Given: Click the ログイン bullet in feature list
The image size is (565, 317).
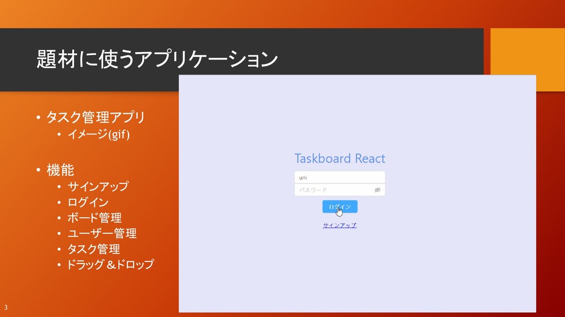Looking at the screenshot, I should 88,203.
